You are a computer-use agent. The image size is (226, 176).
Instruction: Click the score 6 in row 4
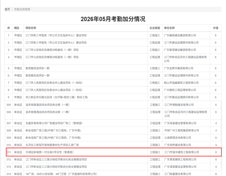(216, 57)
